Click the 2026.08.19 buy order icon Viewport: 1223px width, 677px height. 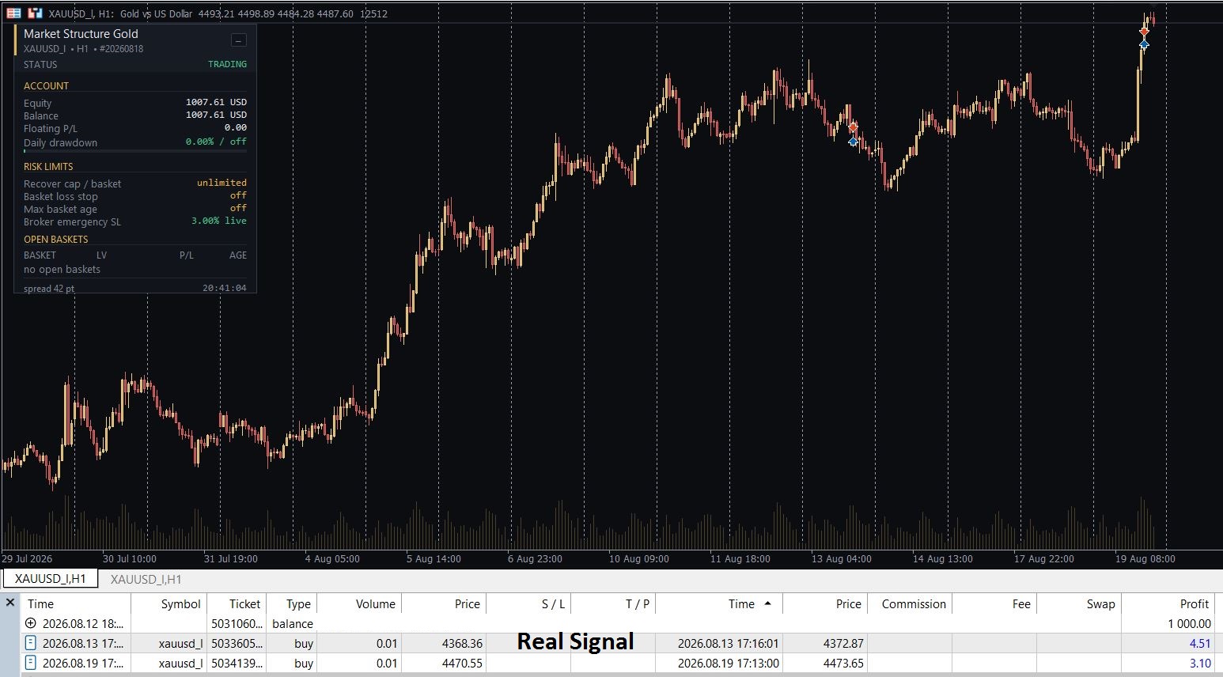(31, 663)
